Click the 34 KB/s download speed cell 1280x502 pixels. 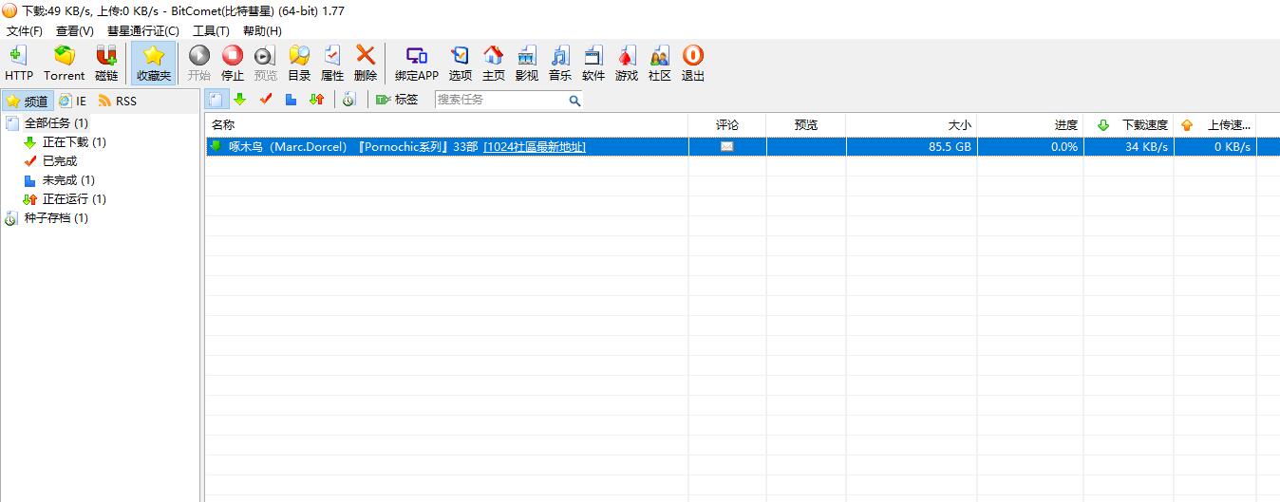[x=1129, y=146]
